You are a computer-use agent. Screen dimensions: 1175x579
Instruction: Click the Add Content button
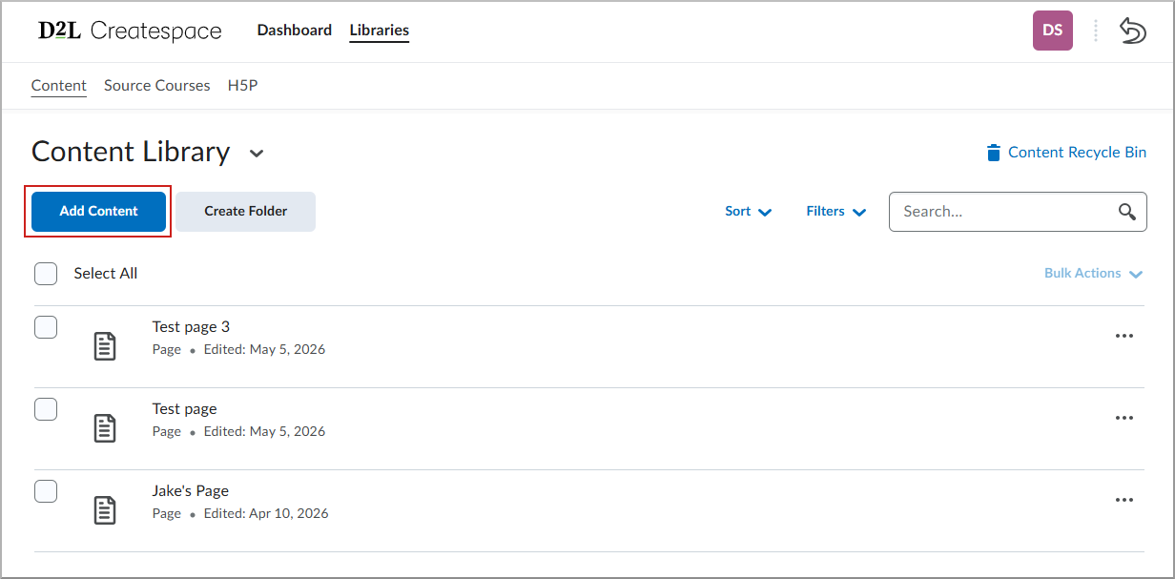click(99, 212)
